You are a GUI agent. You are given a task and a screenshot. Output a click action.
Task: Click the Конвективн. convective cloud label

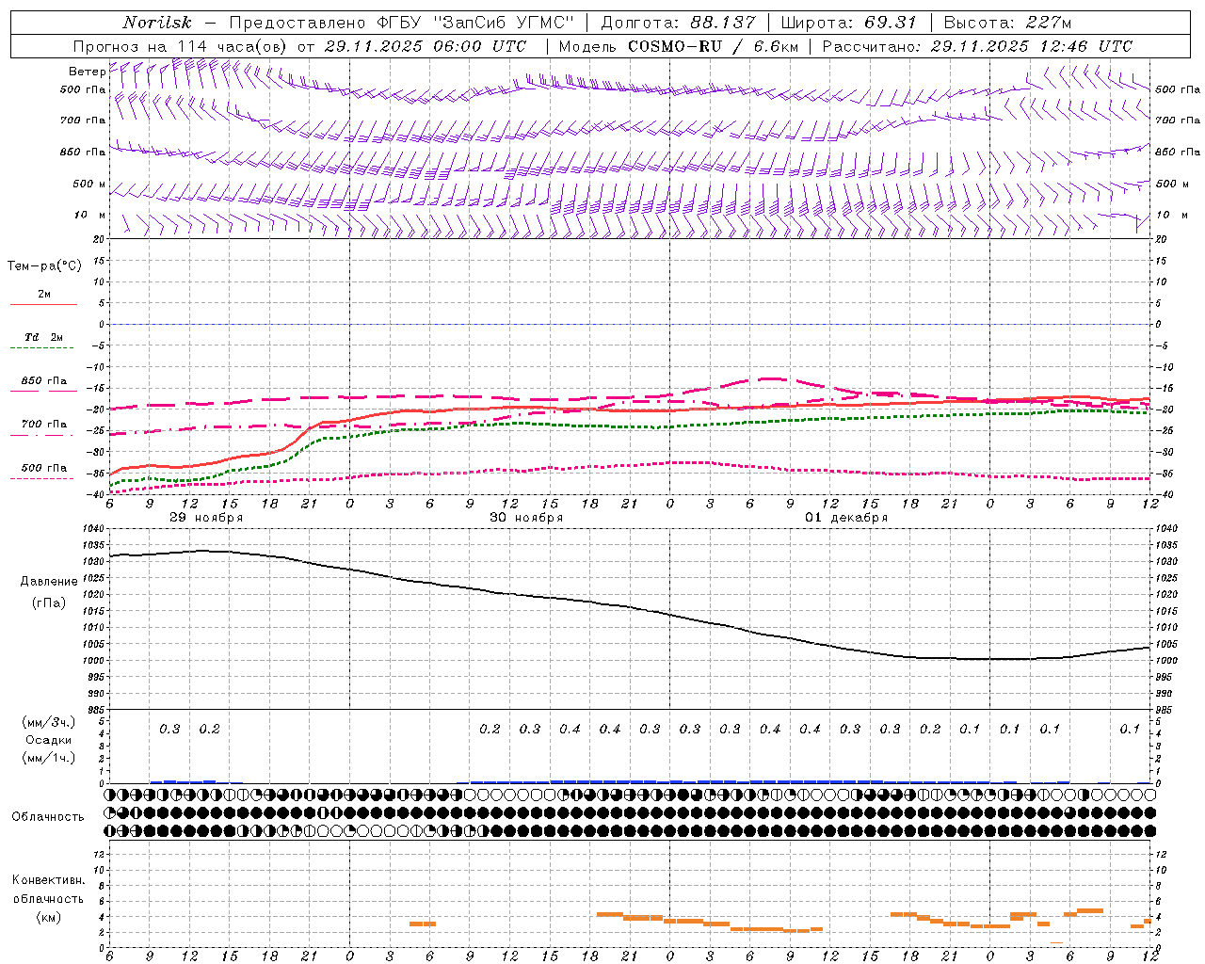(48, 880)
